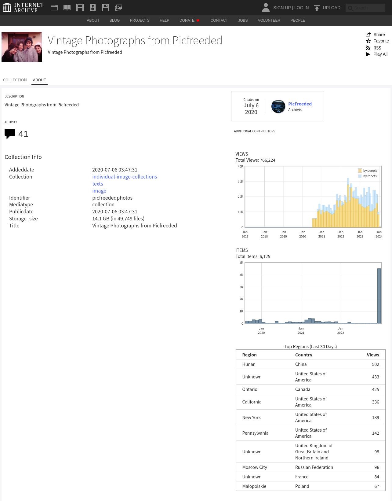Open BLOG in navigation bar

point(115,20)
